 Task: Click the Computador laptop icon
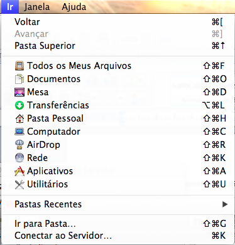pos(19,132)
